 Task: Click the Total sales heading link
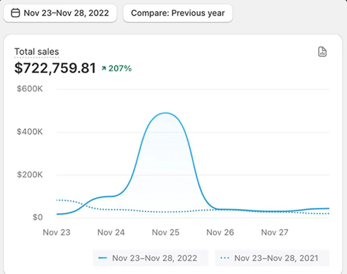pyautogui.click(x=37, y=52)
